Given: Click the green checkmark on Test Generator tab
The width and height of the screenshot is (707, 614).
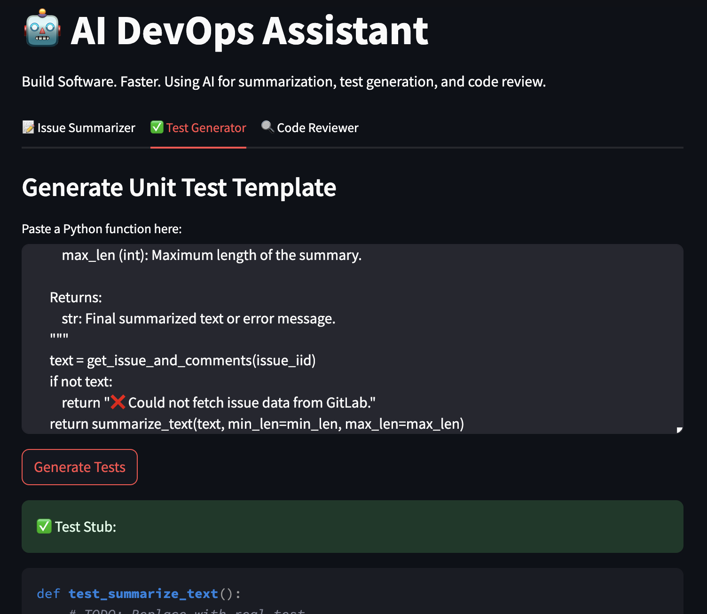Looking at the screenshot, I should pyautogui.click(x=157, y=127).
